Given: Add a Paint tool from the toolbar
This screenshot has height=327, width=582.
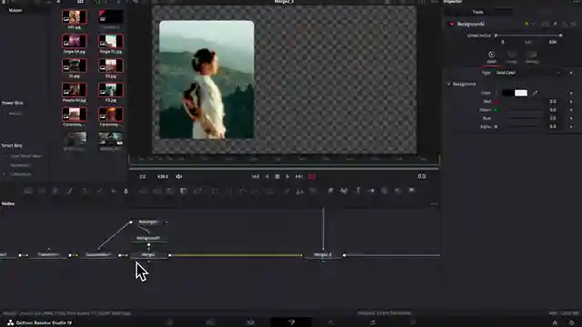Looking at the screenshot, I should click(x=70, y=191).
